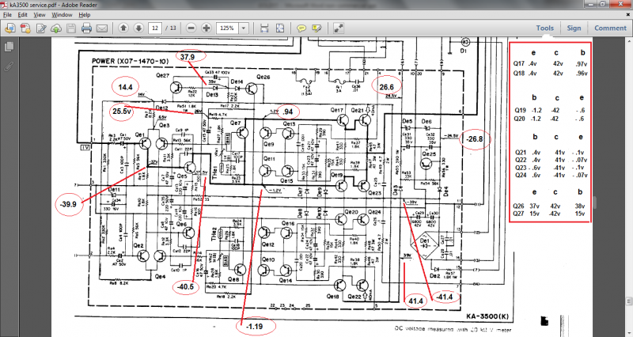The width and height of the screenshot is (633, 337).
Task: Click the Convert PDF file icon
Action: (x=25, y=28)
